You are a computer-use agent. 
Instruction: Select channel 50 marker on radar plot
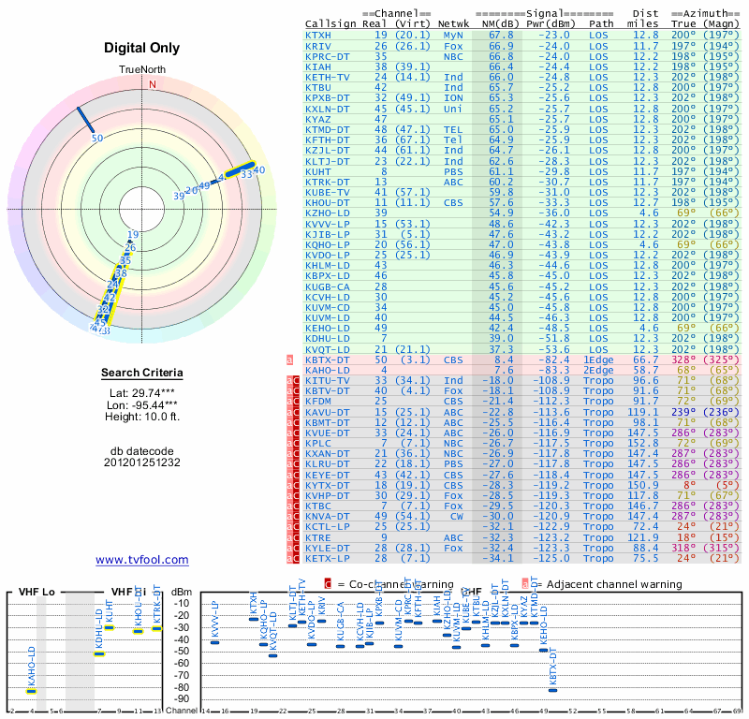click(96, 139)
